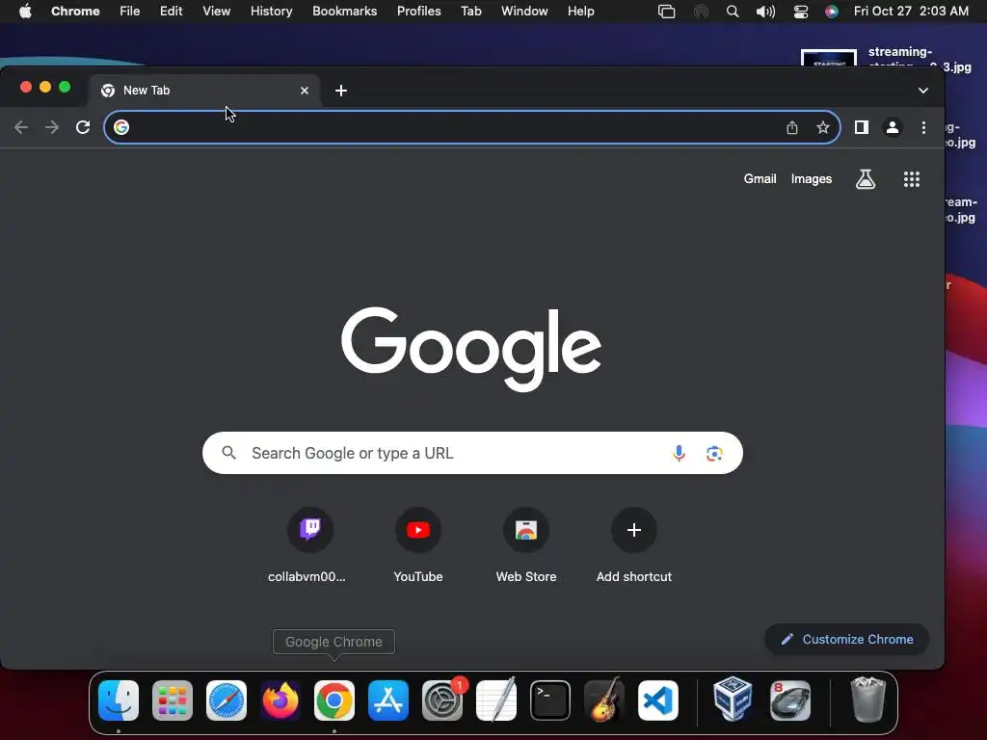Viewport: 987px width, 740px height.
Task: Go back using the back arrow
Action: (21, 127)
